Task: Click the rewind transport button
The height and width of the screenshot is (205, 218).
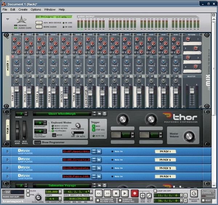Action: pyautogui.click(x=99, y=193)
